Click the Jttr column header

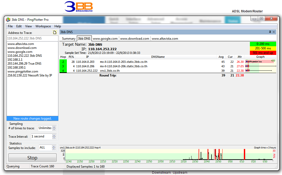click(x=240, y=57)
